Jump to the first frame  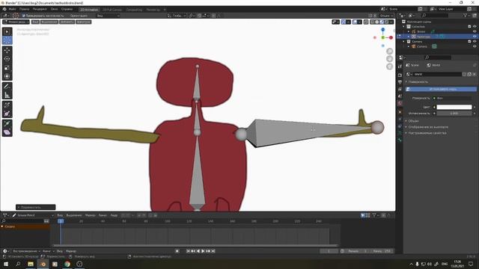click(x=188, y=251)
